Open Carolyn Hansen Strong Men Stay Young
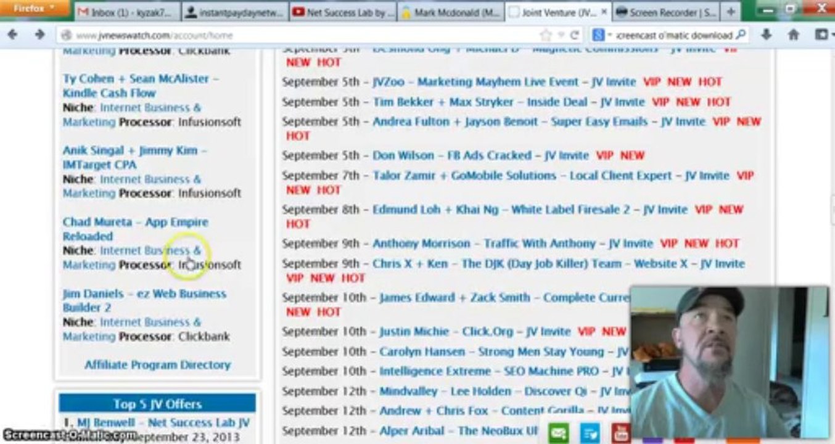This screenshot has width=835, height=444. [504, 351]
